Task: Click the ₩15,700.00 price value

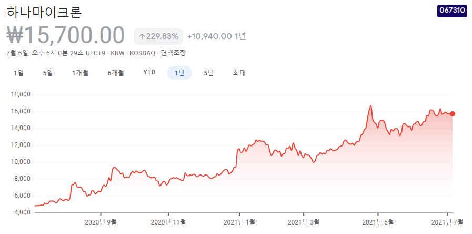Action: point(65,36)
